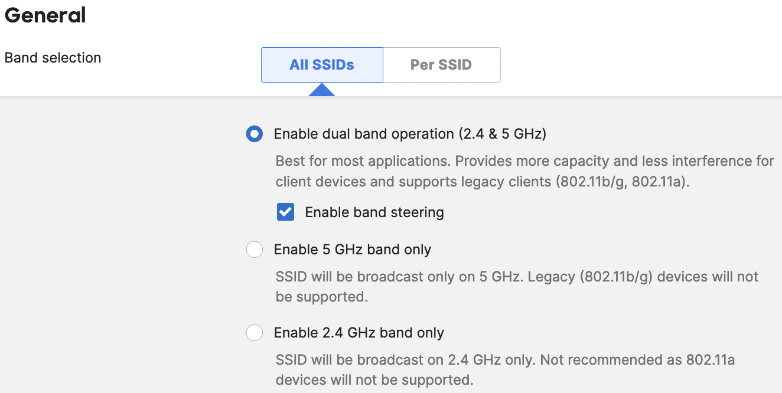Click the "Enable band steering" label text

coord(374,212)
